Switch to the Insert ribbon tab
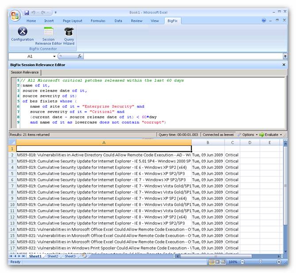Screen dimensions: 296x273 click(49, 21)
